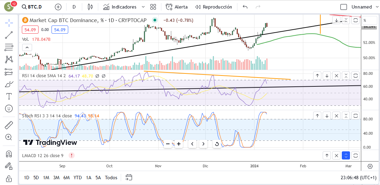Screen dimensions: 380x185
Task: Open the Unnamed layout dropdown
Action: (x=364, y=7)
